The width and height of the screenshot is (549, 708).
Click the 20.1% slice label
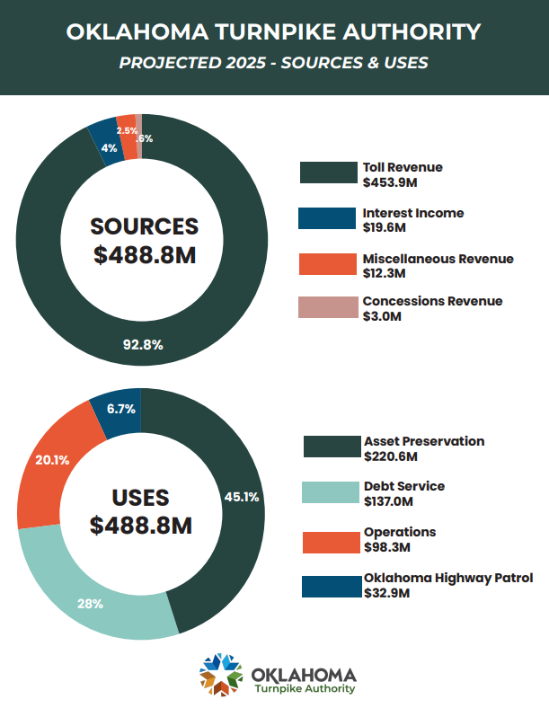[52, 460]
